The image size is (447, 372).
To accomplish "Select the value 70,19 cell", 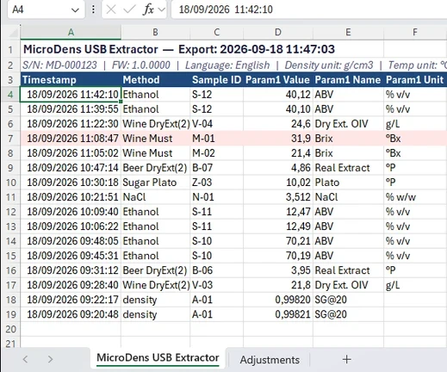I will click(x=278, y=256).
